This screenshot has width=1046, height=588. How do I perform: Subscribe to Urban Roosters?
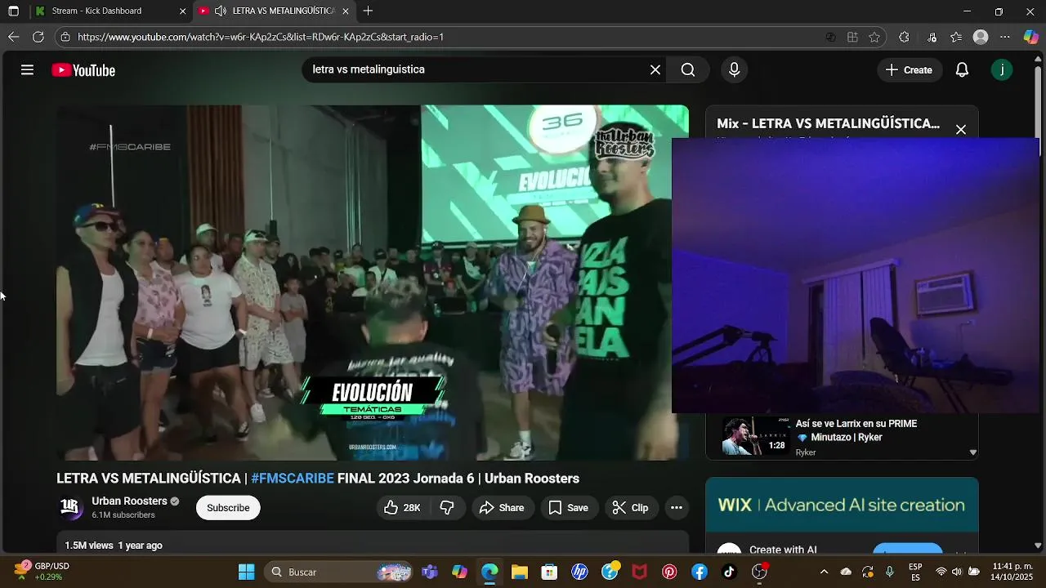pyautogui.click(x=228, y=508)
